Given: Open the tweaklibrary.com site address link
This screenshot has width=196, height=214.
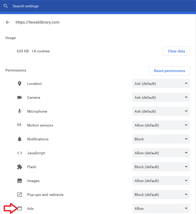Looking at the screenshot, I should coord(37,22).
